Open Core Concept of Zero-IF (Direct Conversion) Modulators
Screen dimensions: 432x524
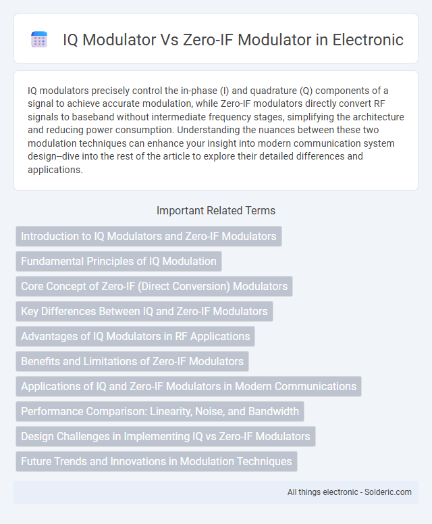click(154, 287)
